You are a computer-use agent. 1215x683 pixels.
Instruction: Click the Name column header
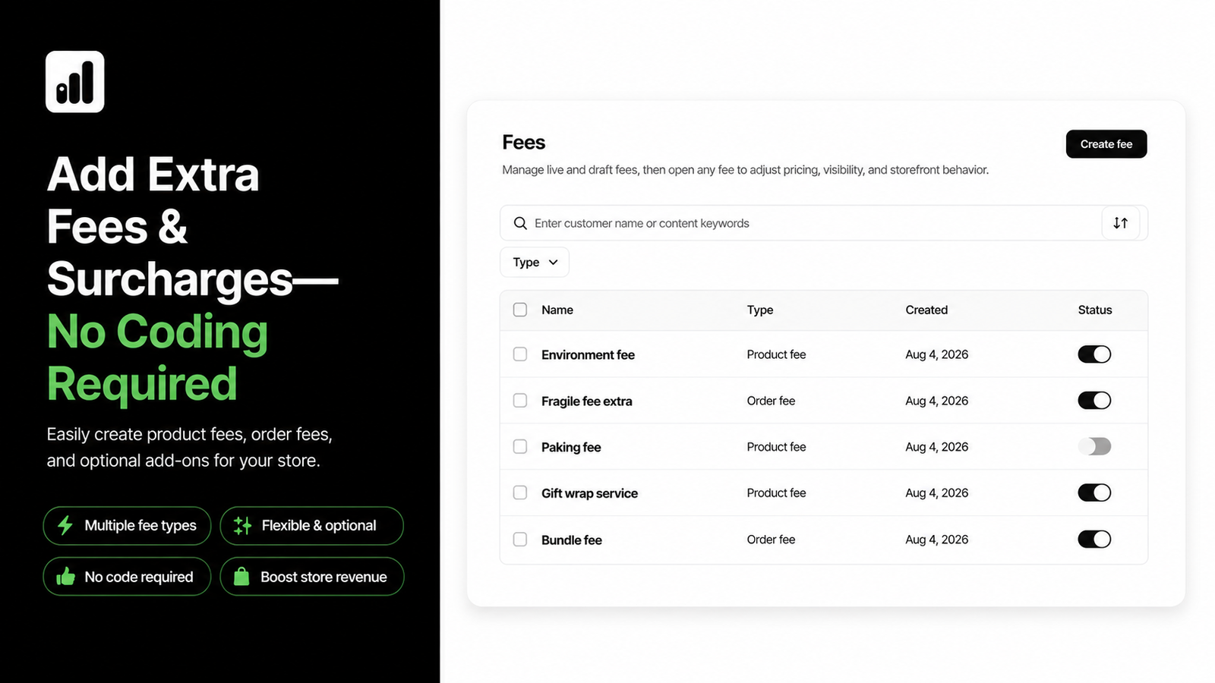[x=557, y=310]
